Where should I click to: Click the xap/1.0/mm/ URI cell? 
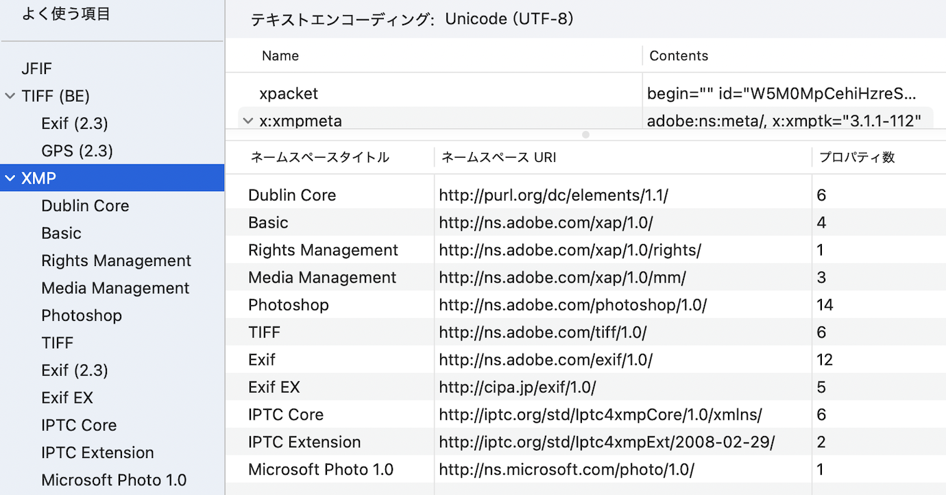coord(562,278)
